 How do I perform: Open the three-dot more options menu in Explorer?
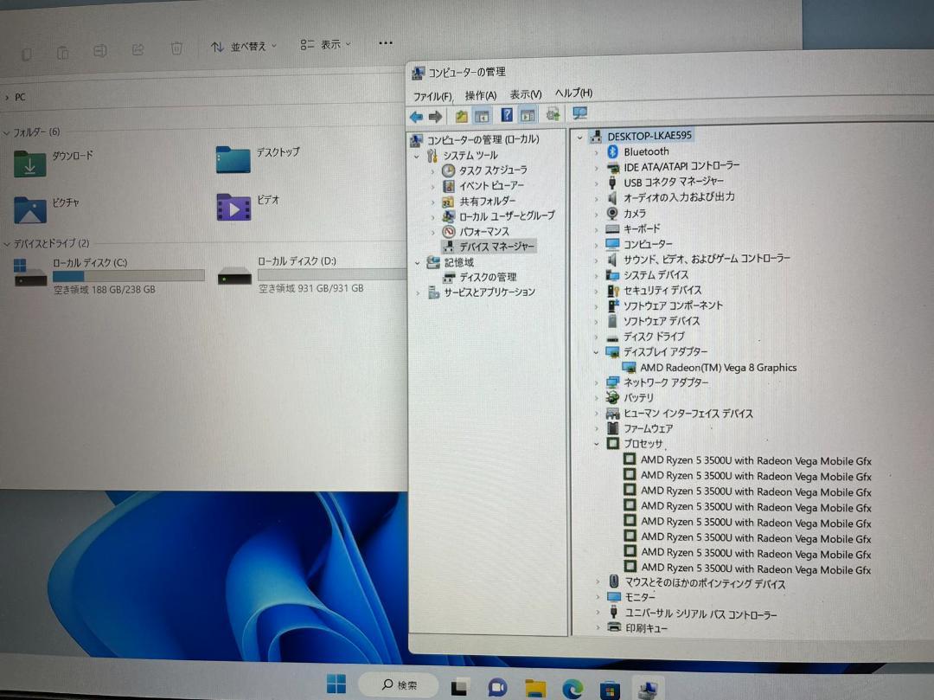tap(386, 43)
